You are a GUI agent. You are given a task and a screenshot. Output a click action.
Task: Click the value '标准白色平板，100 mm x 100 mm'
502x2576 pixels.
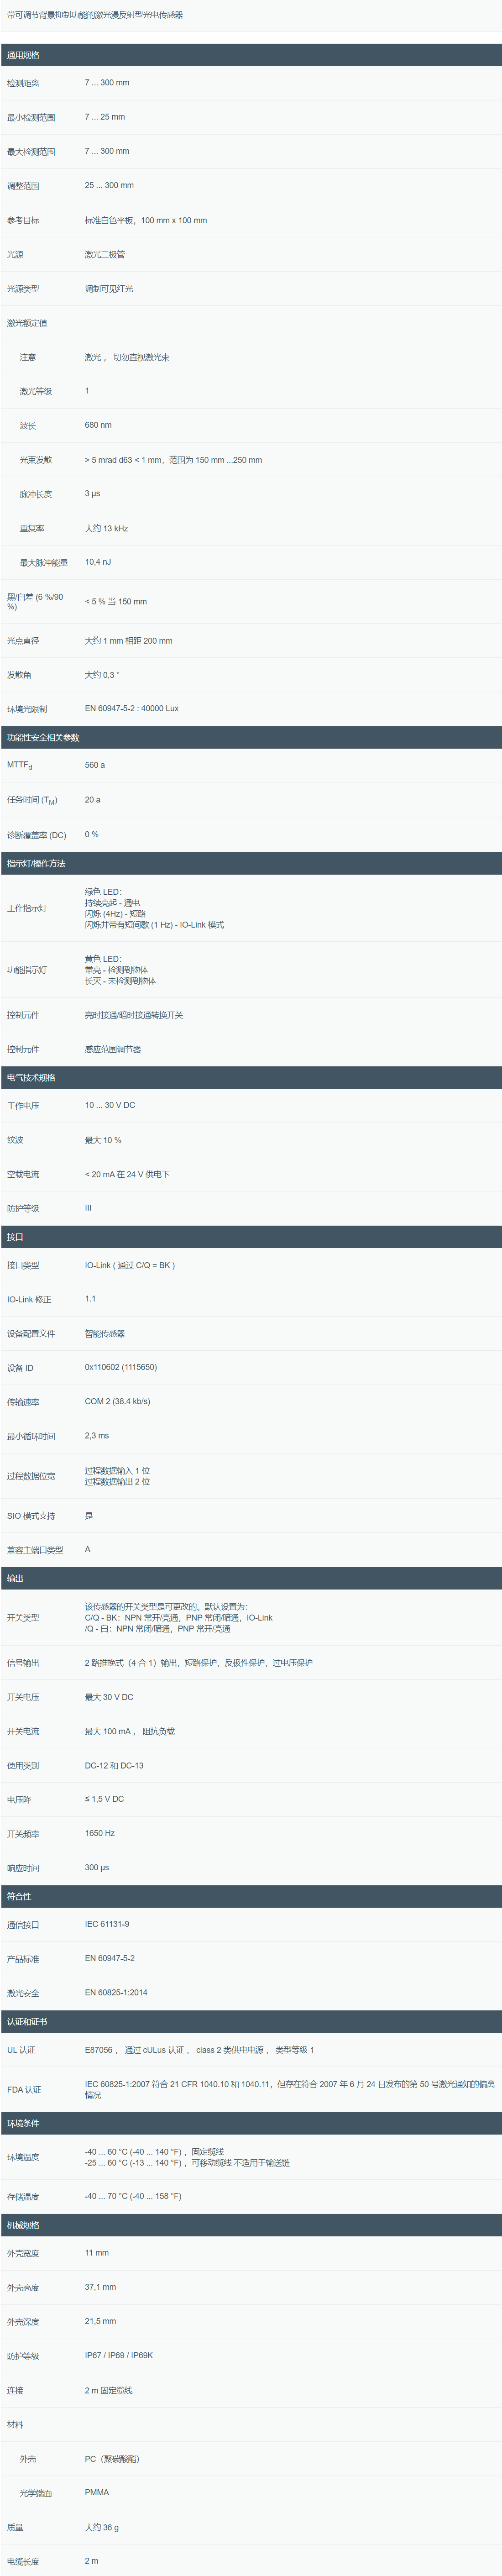point(146,220)
